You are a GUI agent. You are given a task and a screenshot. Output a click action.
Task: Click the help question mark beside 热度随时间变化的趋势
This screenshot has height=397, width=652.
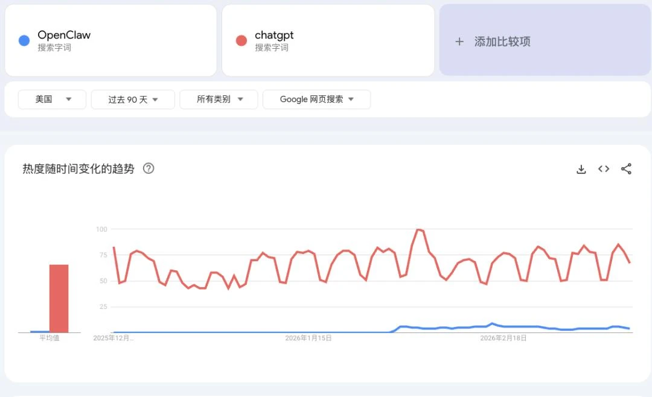click(149, 169)
